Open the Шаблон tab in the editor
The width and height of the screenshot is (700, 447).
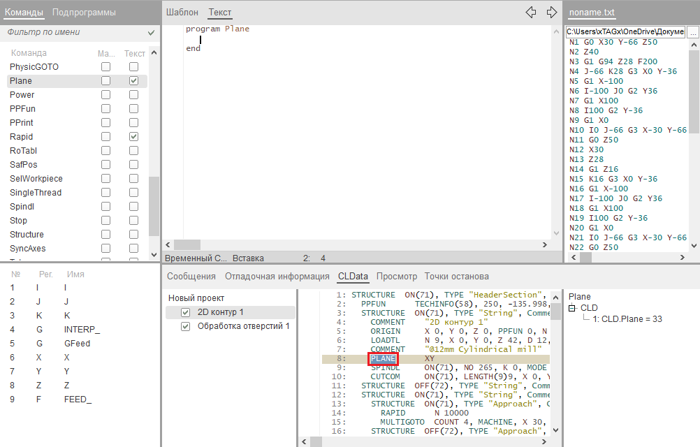click(x=182, y=13)
